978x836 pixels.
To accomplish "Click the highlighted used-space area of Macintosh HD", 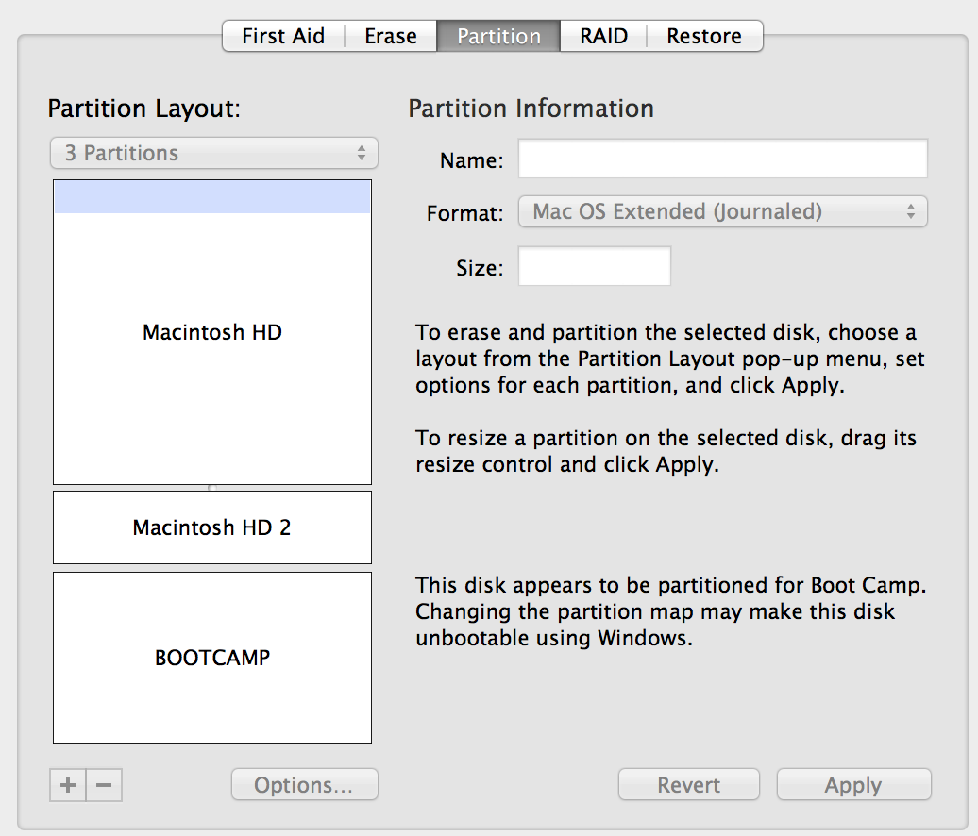I will tap(212, 197).
